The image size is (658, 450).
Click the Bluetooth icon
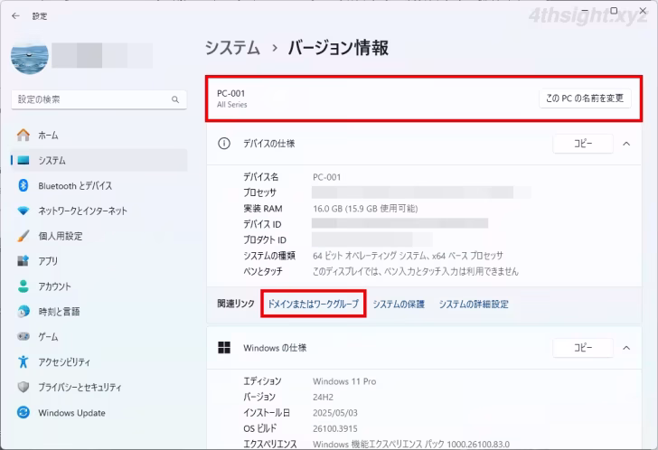(x=23, y=185)
